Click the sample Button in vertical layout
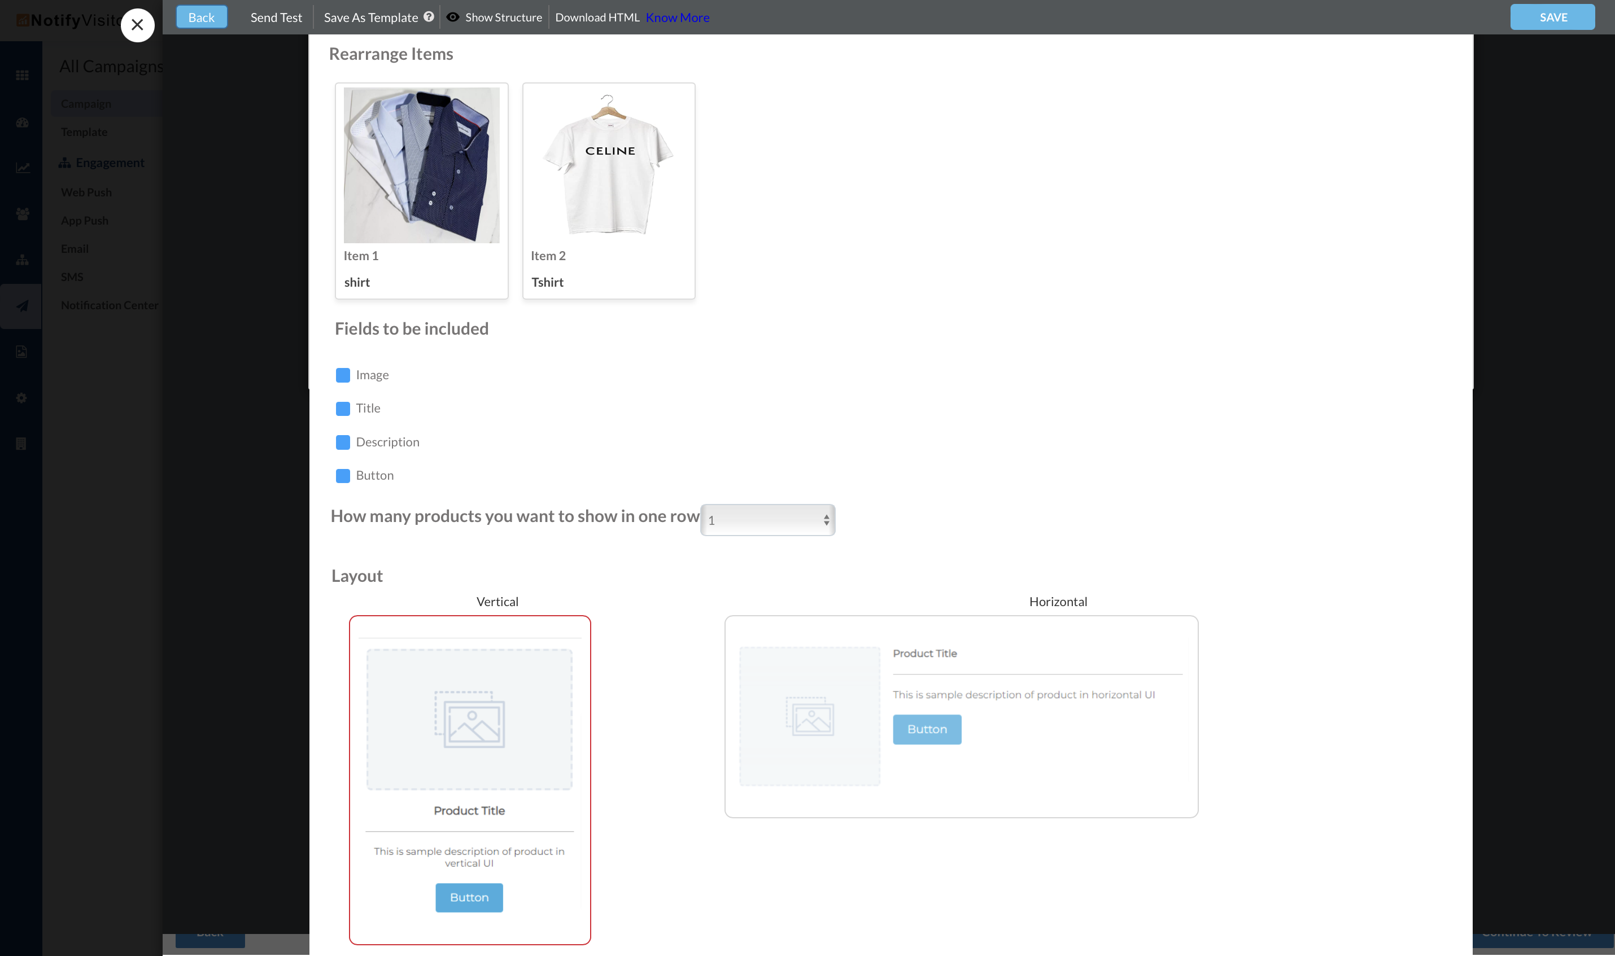The width and height of the screenshot is (1615, 956). (x=469, y=897)
